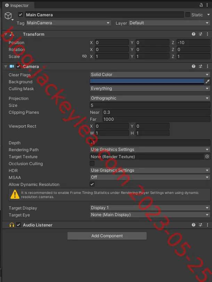Open the HDR dropdown
Image resolution: width=212 pixels, height=282 pixels.
coord(150,170)
